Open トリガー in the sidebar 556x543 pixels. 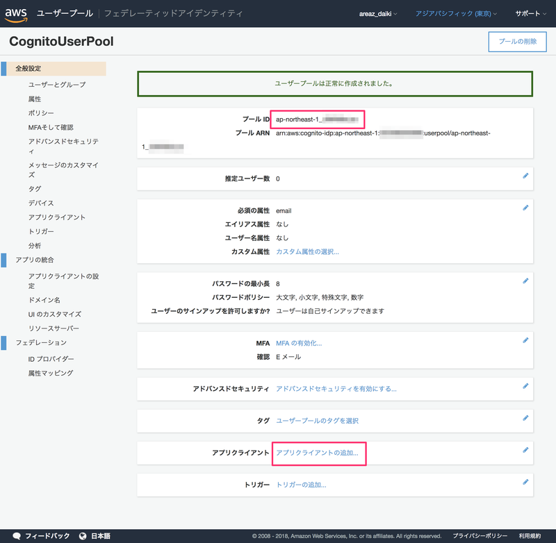pyautogui.click(x=41, y=231)
